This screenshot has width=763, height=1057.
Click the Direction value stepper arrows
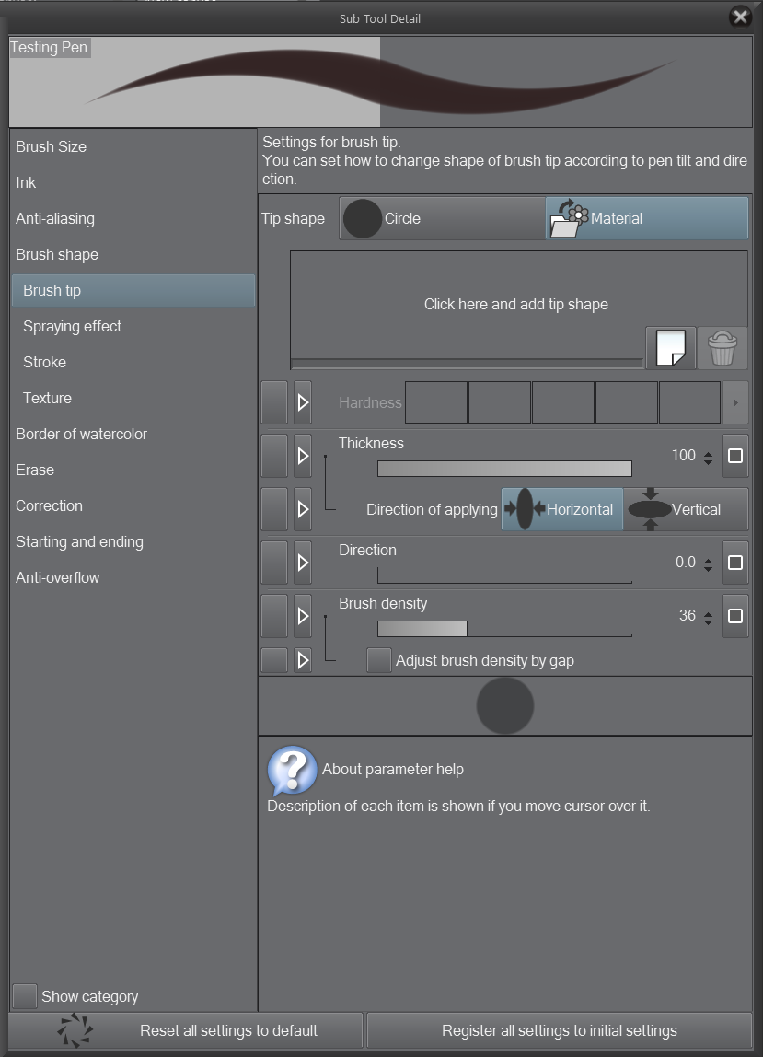pos(708,565)
